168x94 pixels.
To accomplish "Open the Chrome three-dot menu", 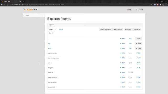I will (x=166, y=5).
